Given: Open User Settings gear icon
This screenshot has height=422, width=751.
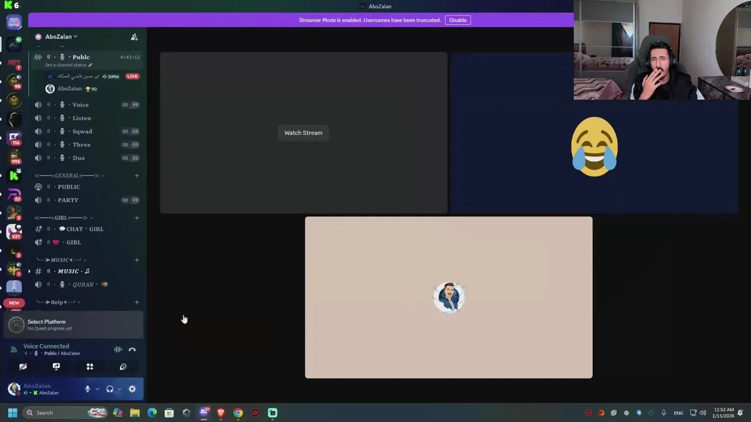Looking at the screenshot, I should point(132,389).
